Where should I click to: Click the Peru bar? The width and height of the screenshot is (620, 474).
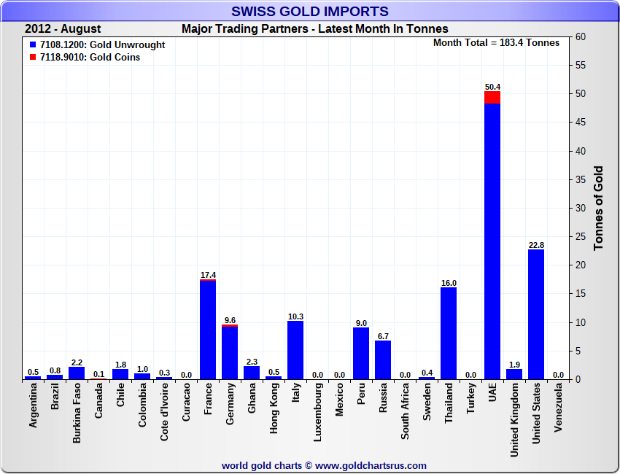361,354
